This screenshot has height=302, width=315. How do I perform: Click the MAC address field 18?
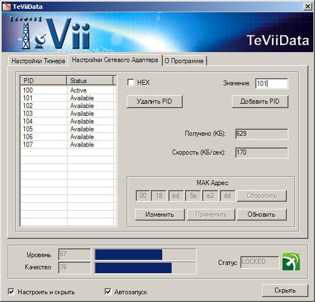pos(159,196)
